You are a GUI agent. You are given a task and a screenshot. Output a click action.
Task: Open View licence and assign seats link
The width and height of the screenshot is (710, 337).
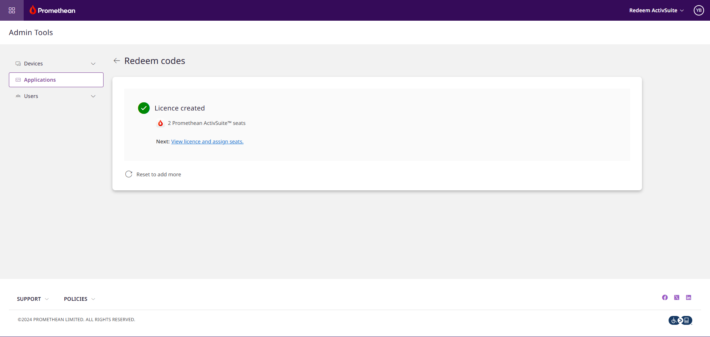(x=207, y=142)
